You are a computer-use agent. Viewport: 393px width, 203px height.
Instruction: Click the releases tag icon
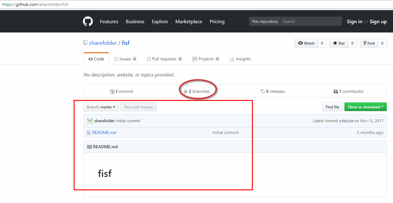pyautogui.click(x=263, y=91)
